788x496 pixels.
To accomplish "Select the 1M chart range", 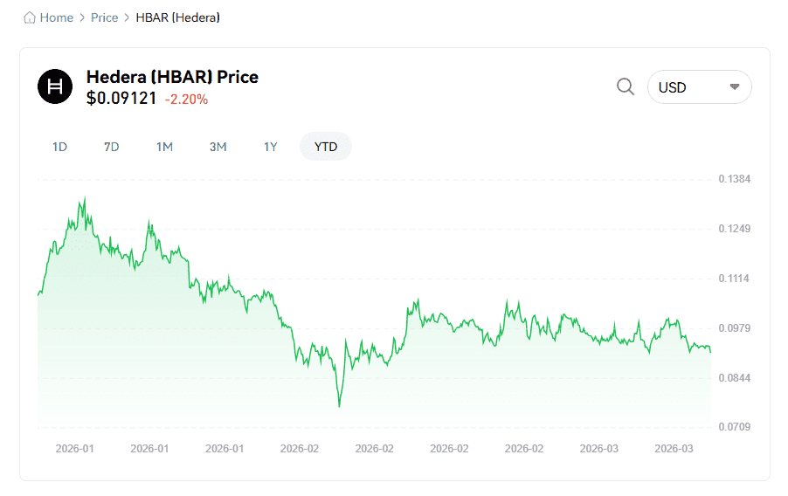I will [164, 147].
